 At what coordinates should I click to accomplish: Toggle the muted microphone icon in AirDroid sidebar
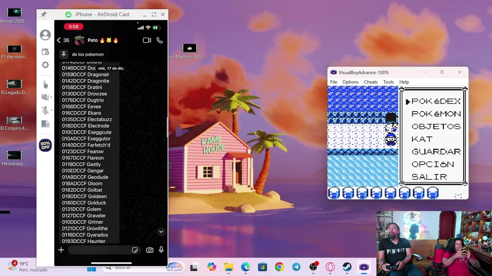[45, 110]
